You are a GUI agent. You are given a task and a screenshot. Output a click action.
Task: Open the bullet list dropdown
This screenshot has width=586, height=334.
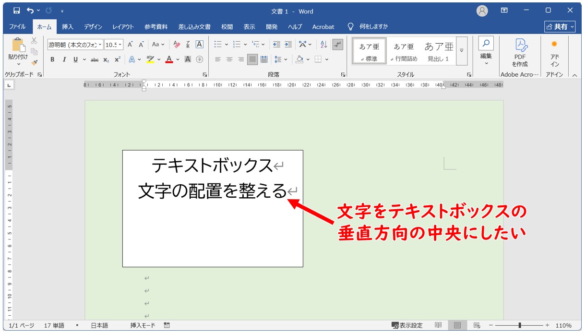tap(226, 45)
